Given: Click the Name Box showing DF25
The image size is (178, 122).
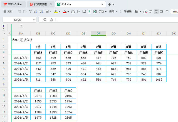Looking at the screenshot, I should pyautogui.click(x=18, y=20).
